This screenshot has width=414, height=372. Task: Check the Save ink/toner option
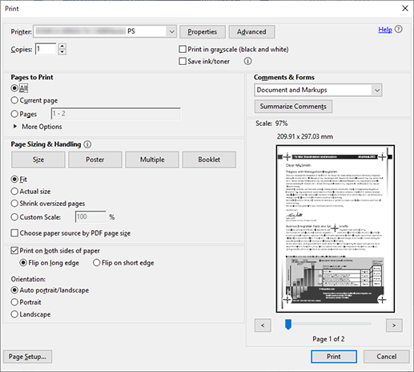point(183,61)
